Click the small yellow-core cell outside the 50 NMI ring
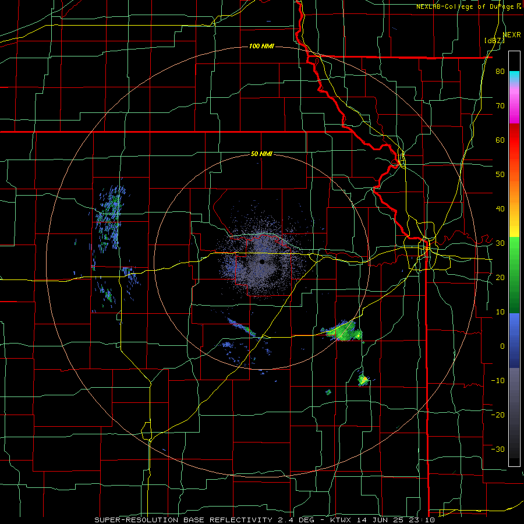The width and height of the screenshot is (524, 524). (x=363, y=380)
